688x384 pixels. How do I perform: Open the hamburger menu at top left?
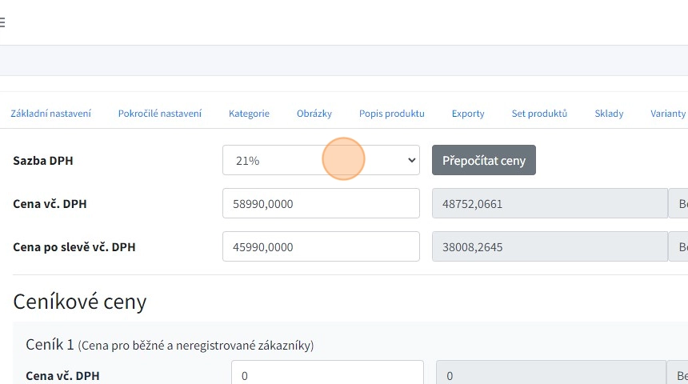2,22
